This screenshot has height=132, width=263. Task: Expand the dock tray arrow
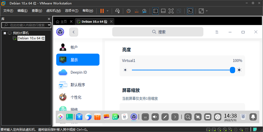click(x=175, y=117)
